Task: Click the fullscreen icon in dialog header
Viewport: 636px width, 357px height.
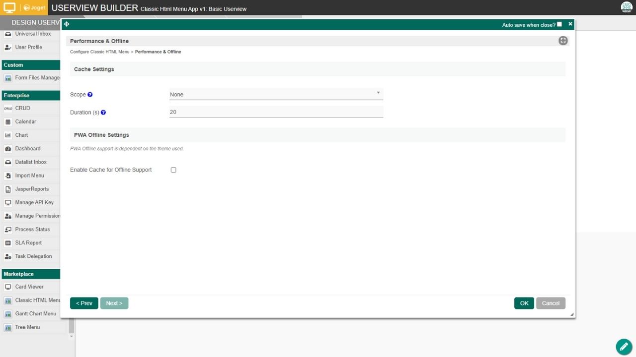Action: (563, 41)
